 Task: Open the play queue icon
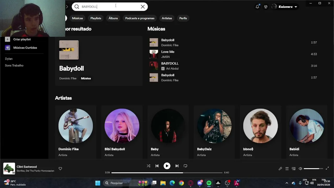tap(287, 169)
